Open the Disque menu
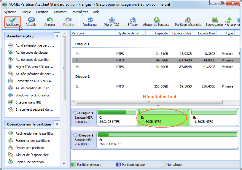 tap(26, 12)
